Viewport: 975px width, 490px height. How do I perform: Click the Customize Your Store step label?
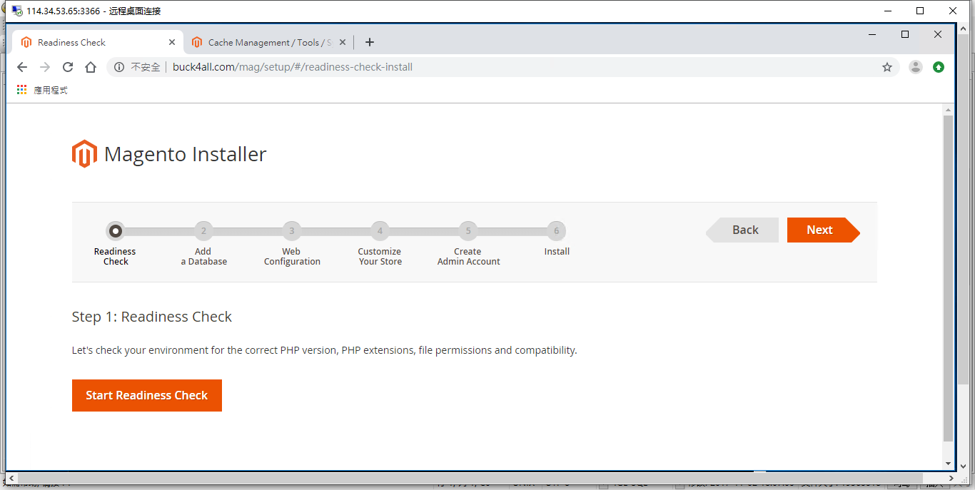tap(380, 257)
